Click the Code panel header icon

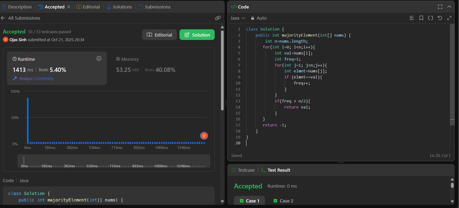[x=234, y=7]
